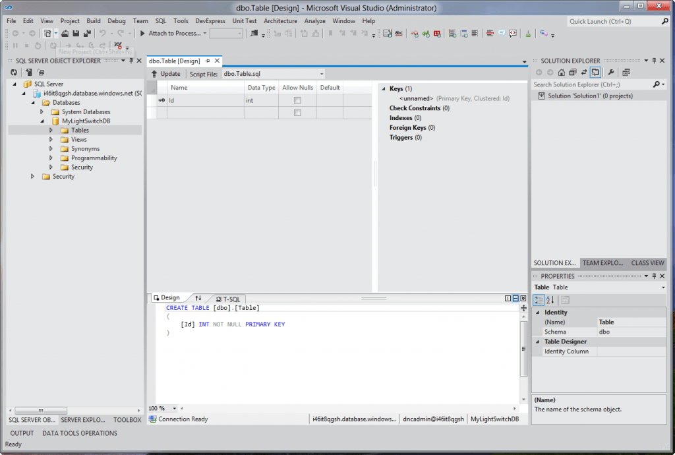
Task: Click the Sync with Active Document icon
Action: (x=584, y=73)
